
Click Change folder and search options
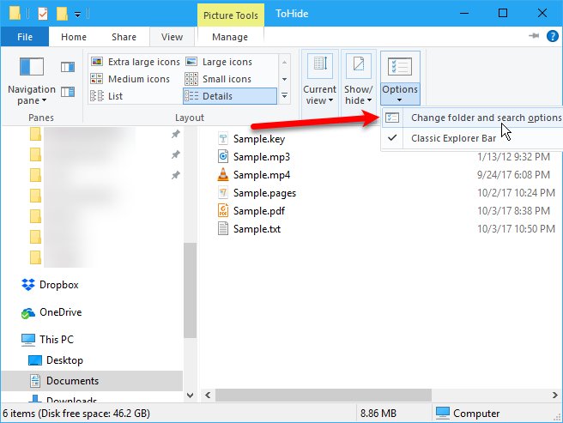[x=485, y=118]
